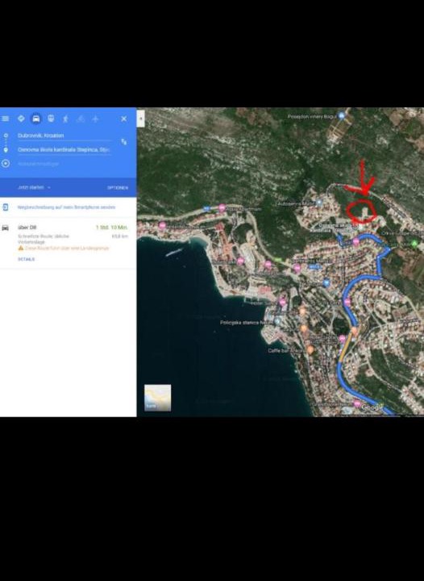Open the hamburger menu in Google Maps

coord(5,119)
